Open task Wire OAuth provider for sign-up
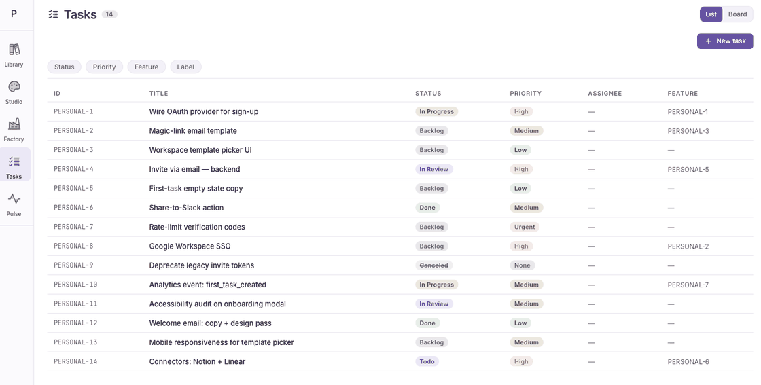Screen dimensions: 761x385 [204, 111]
